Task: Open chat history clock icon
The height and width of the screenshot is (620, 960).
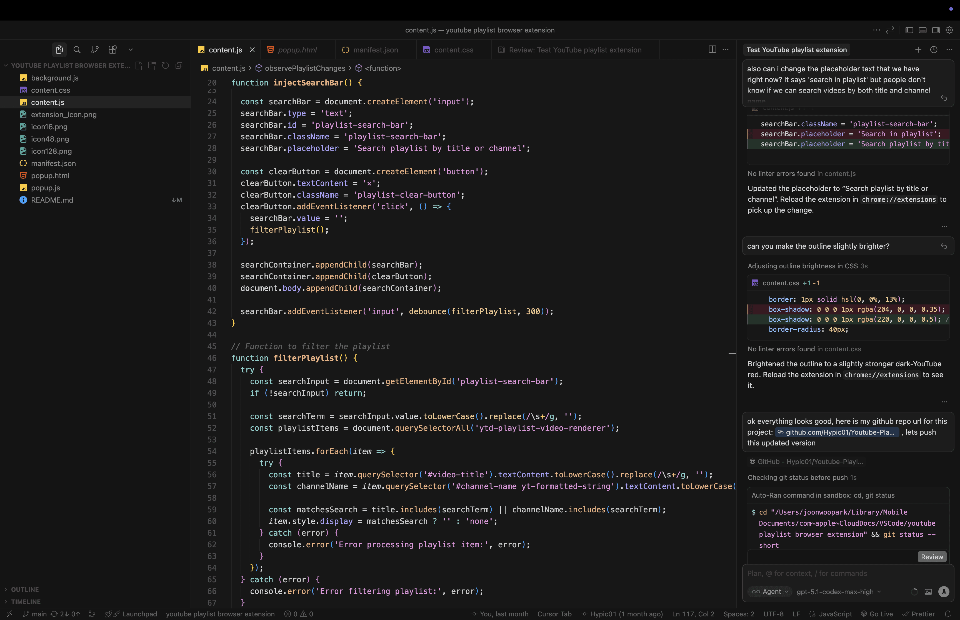Action: click(x=933, y=49)
